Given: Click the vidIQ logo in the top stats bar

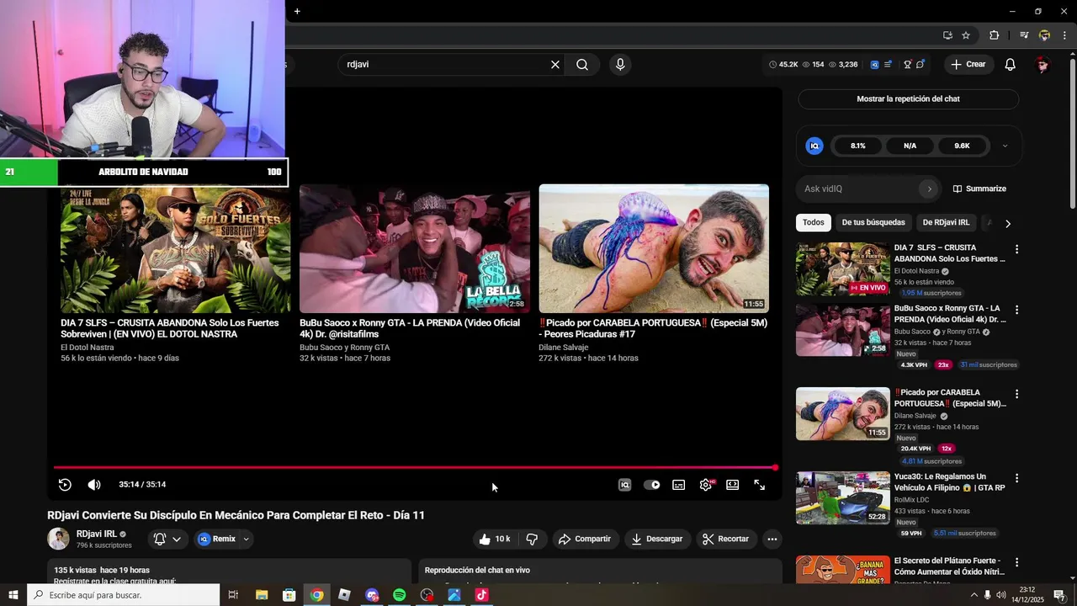Looking at the screenshot, I should coord(875,65).
